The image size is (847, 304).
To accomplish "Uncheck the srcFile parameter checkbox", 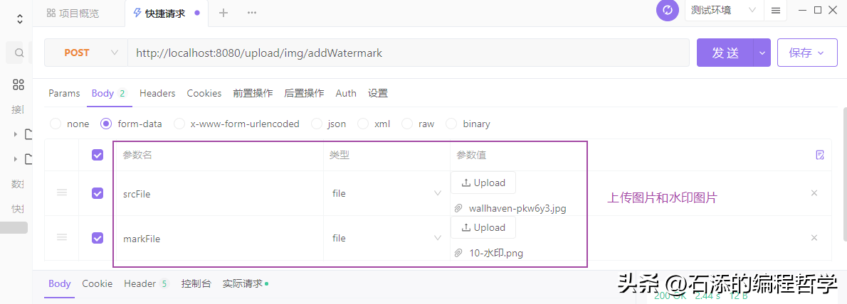I will pyautogui.click(x=98, y=193).
